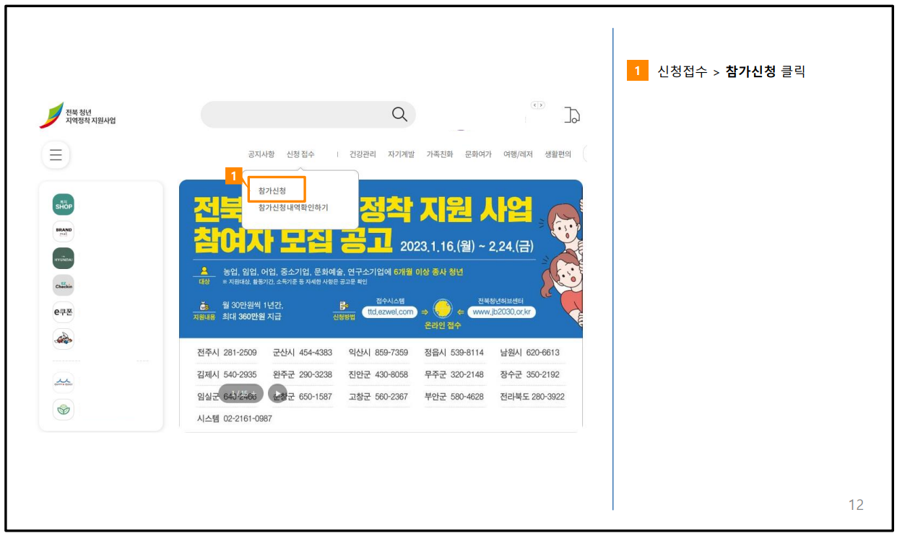This screenshot has height=533, width=897.
Task: Select the BRAND mall icon
Action: [x=63, y=231]
